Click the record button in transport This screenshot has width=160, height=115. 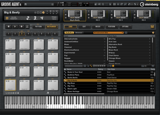point(21,26)
